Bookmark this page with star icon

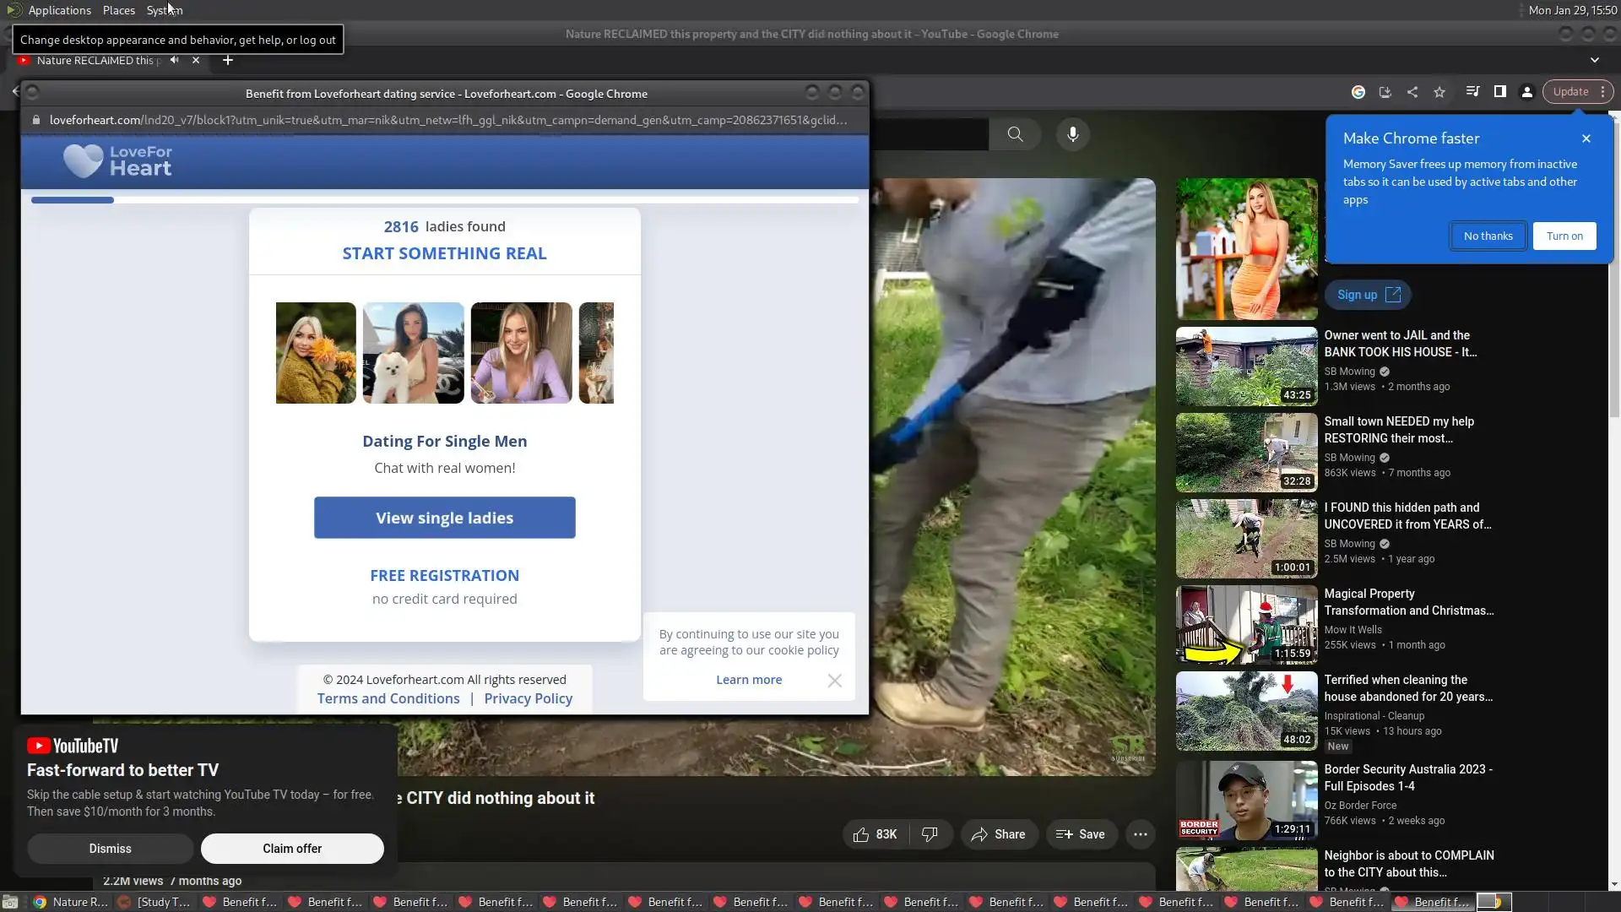[1439, 92]
